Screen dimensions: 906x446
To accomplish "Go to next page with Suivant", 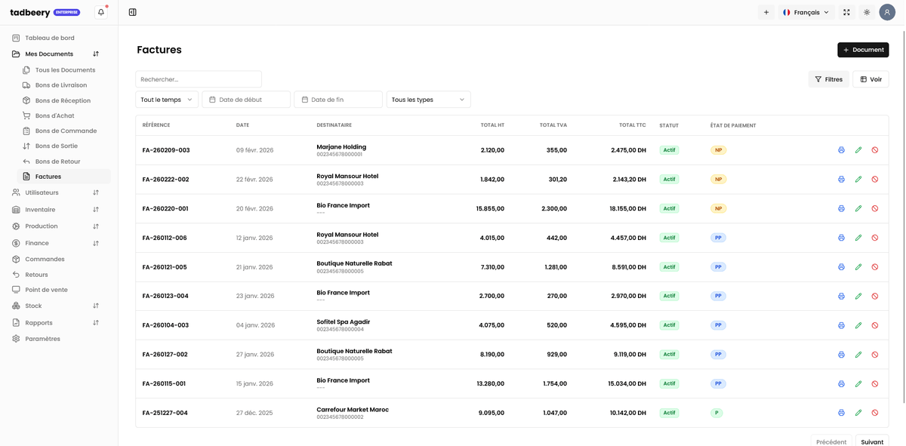I will coord(872,441).
